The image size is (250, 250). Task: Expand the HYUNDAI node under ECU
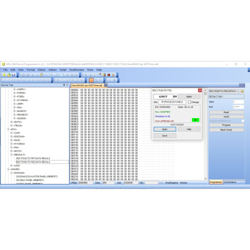[x=11, y=143]
